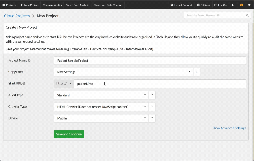Viewport: 254px width, 161px height.
Task: Expand the Audit Type Standard dropdown
Action: click(101, 95)
